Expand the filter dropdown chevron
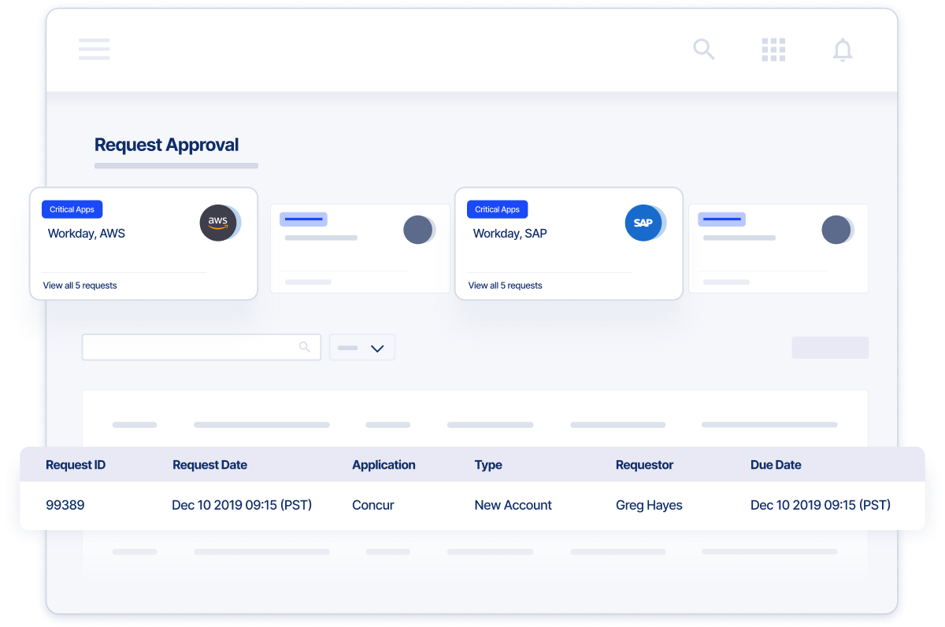The height and width of the screenshot is (627, 945). (x=377, y=348)
